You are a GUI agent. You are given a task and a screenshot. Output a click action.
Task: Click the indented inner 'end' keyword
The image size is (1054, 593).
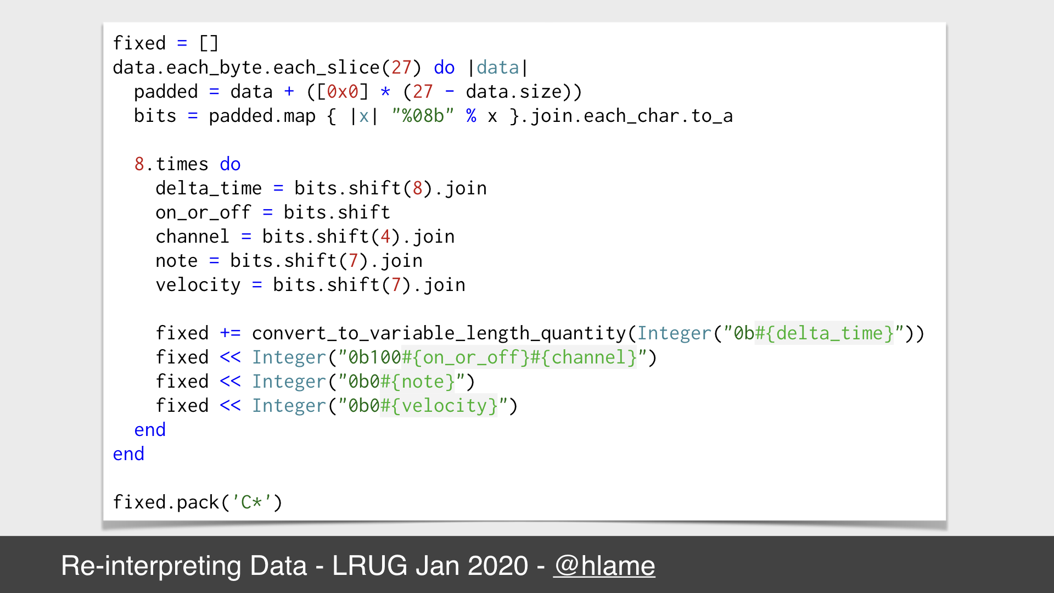(x=150, y=430)
